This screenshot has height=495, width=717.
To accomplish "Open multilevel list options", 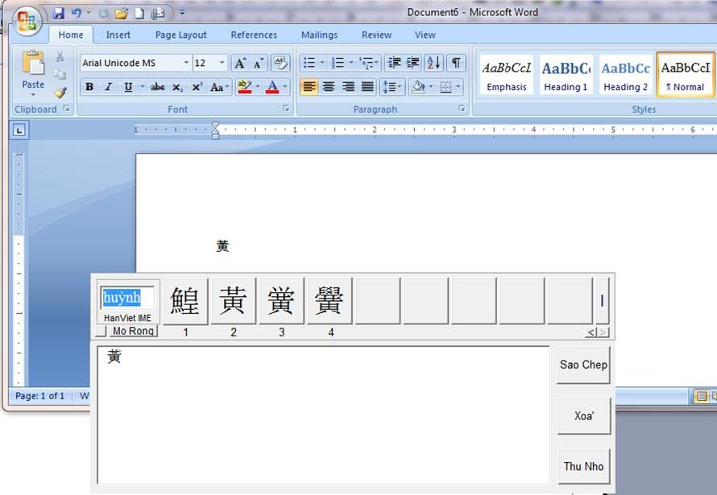I will pos(368,63).
